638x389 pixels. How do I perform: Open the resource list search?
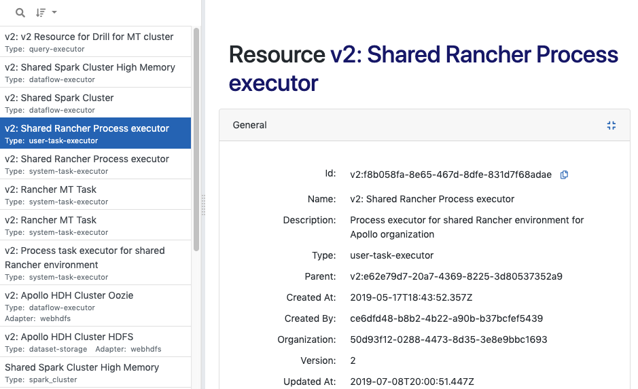(20, 13)
